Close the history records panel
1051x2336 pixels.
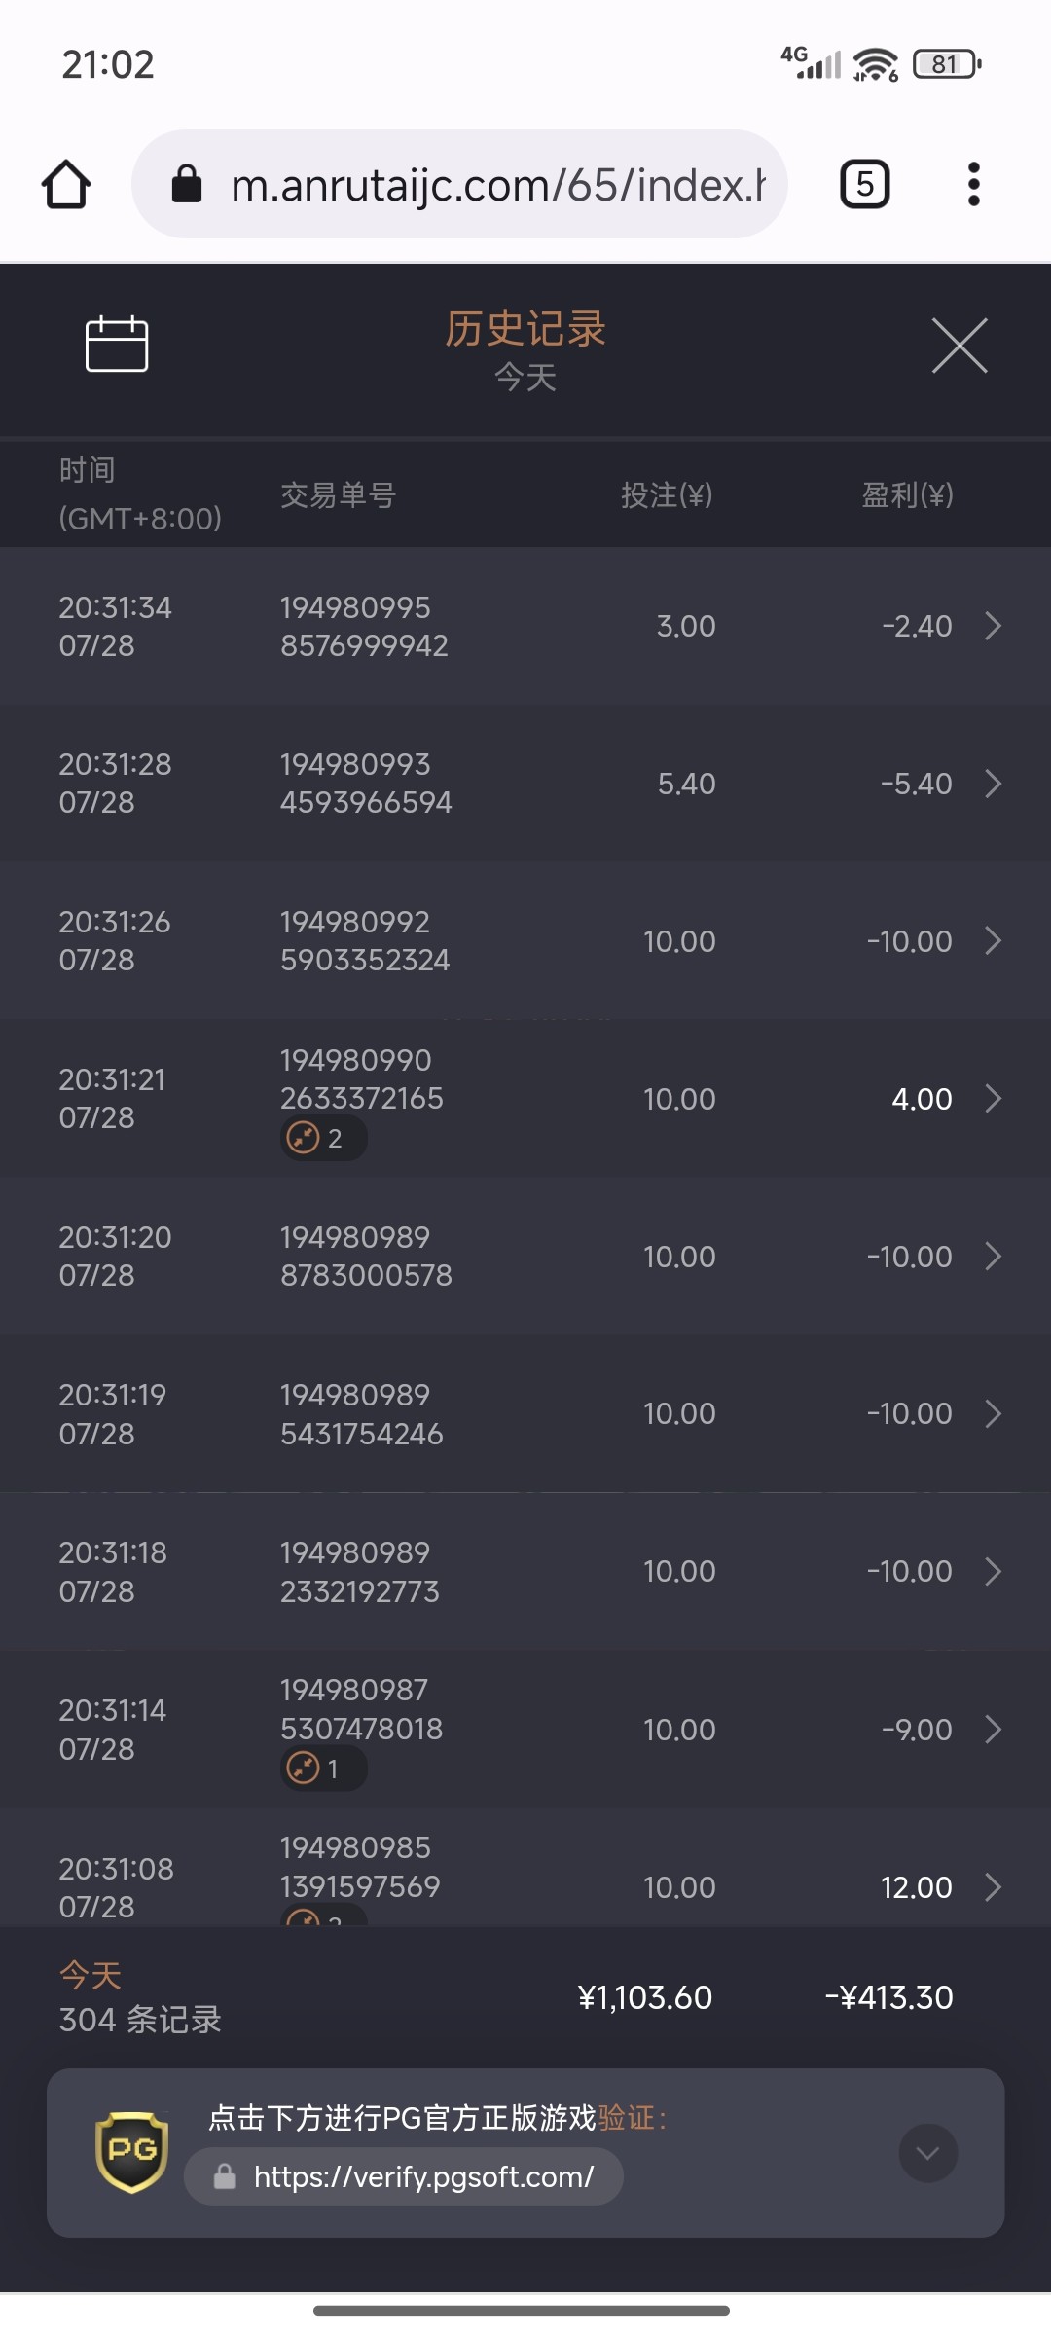[x=960, y=346]
